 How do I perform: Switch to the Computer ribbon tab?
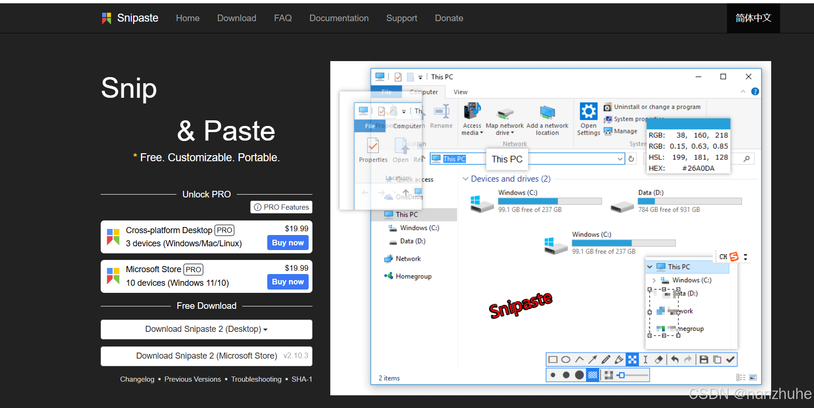coord(424,92)
